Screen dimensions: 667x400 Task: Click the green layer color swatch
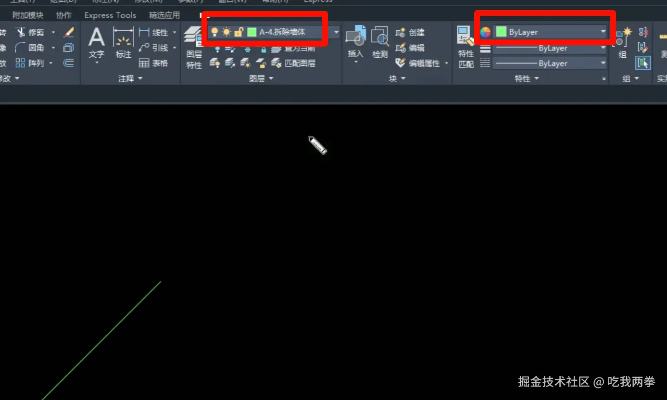(252, 31)
